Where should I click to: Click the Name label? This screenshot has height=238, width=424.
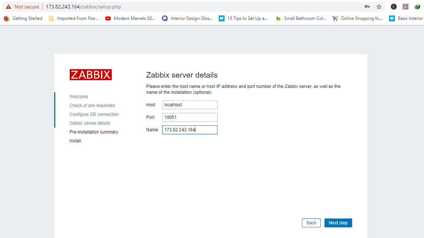point(152,130)
